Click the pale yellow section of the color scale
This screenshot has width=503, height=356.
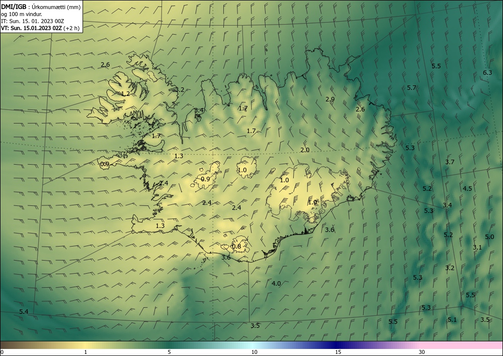point(86,345)
